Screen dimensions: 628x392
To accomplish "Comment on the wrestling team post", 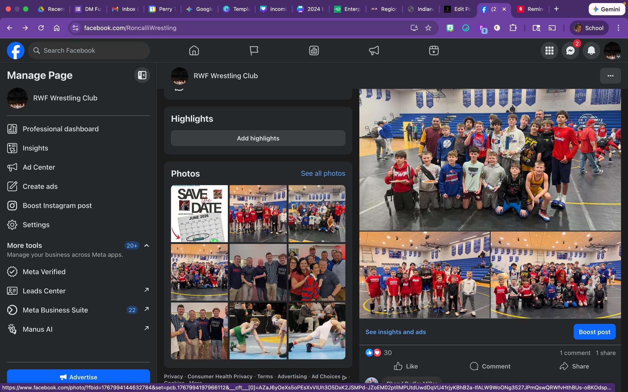I will pos(490,366).
